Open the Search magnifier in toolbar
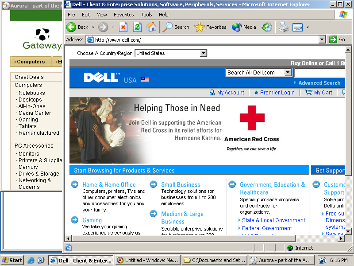Viewport: 354px width, 266px height. (168, 27)
